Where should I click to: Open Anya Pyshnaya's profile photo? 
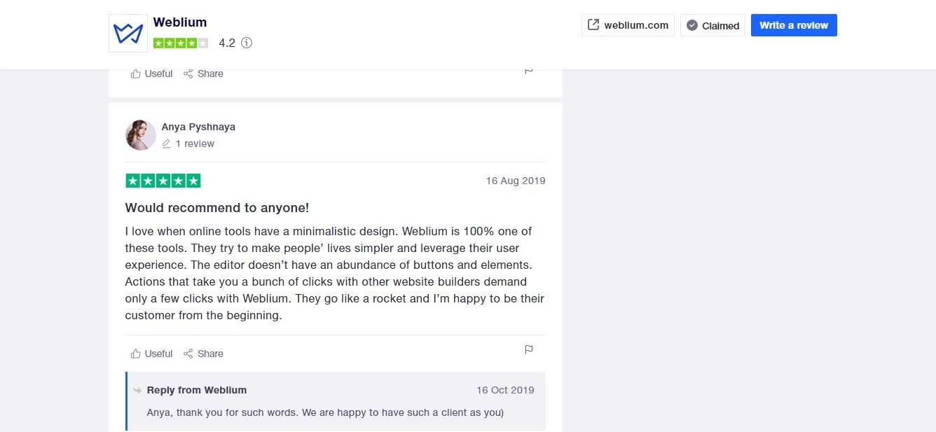click(x=140, y=135)
